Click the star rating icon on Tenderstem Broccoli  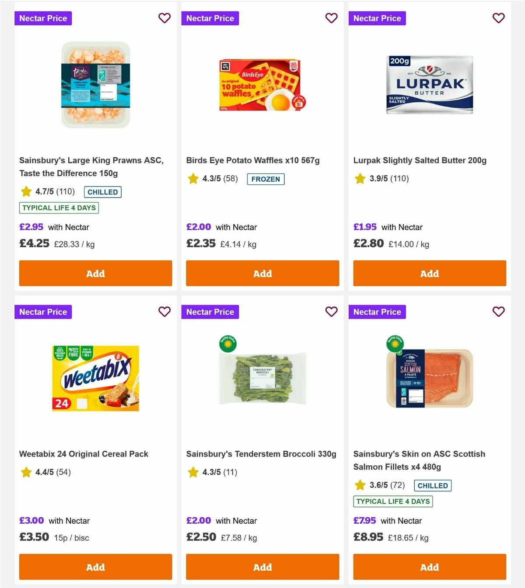(x=193, y=472)
